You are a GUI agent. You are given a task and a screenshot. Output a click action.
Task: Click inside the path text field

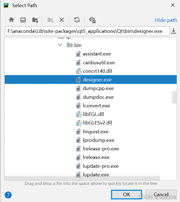[87, 31]
